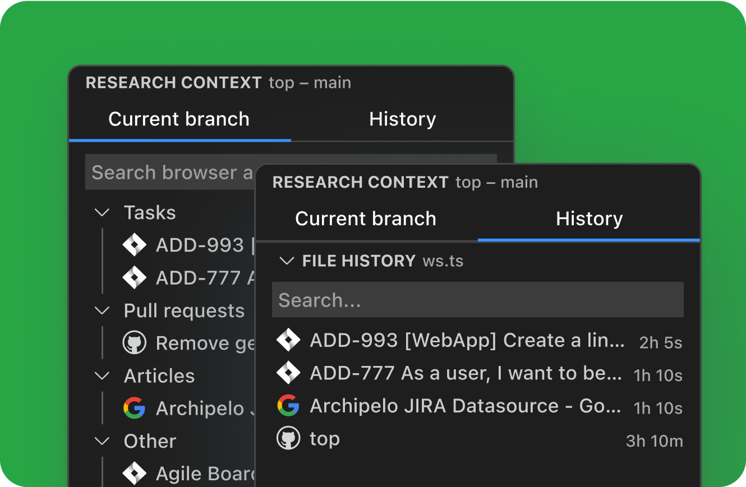Screen dimensions: 746x487
Task: Collapse the Articles section
Action: (x=102, y=375)
